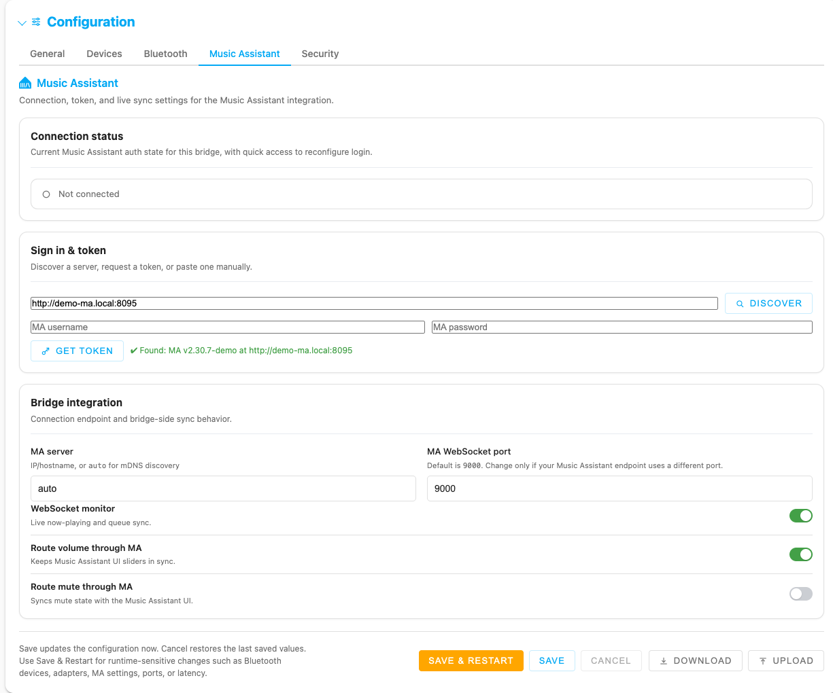Viewport: 833px width, 693px height.
Task: Switch to the General tab
Action: pyautogui.click(x=48, y=54)
